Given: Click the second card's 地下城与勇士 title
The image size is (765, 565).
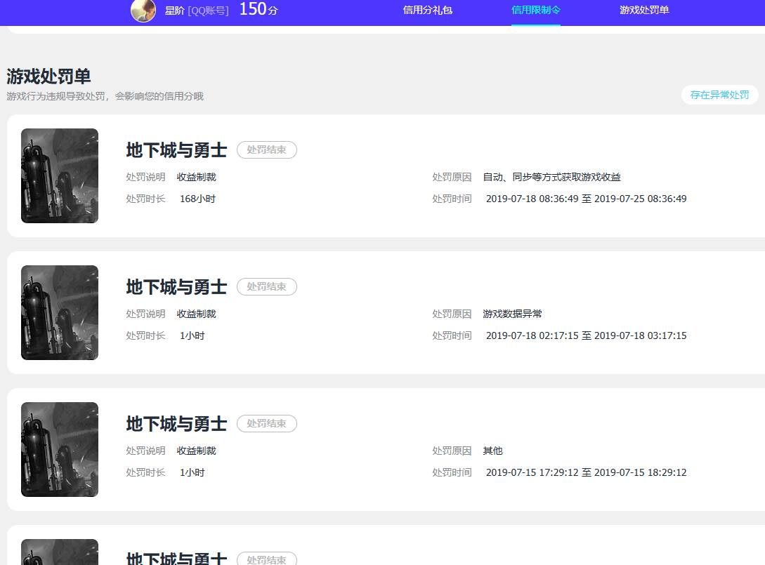Looking at the screenshot, I should 176,287.
